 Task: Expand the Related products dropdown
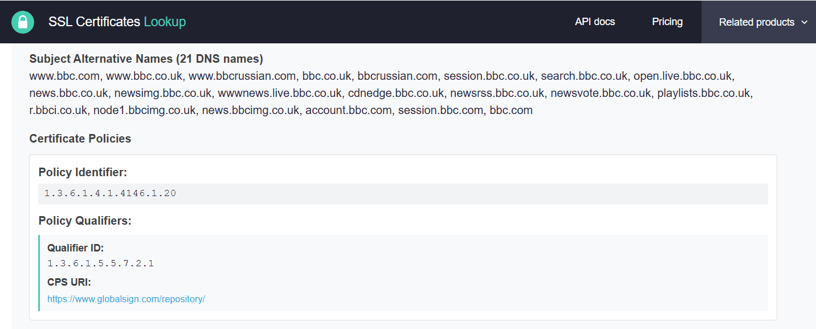pos(758,22)
